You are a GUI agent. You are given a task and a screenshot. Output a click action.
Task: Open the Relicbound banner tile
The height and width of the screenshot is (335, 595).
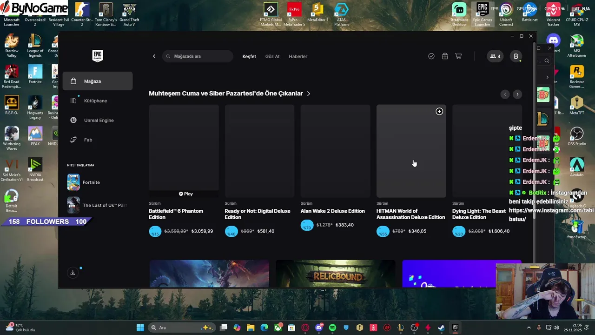click(335, 274)
